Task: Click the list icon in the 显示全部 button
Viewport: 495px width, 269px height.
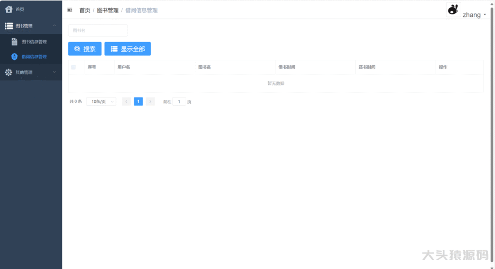Action: tap(114, 49)
